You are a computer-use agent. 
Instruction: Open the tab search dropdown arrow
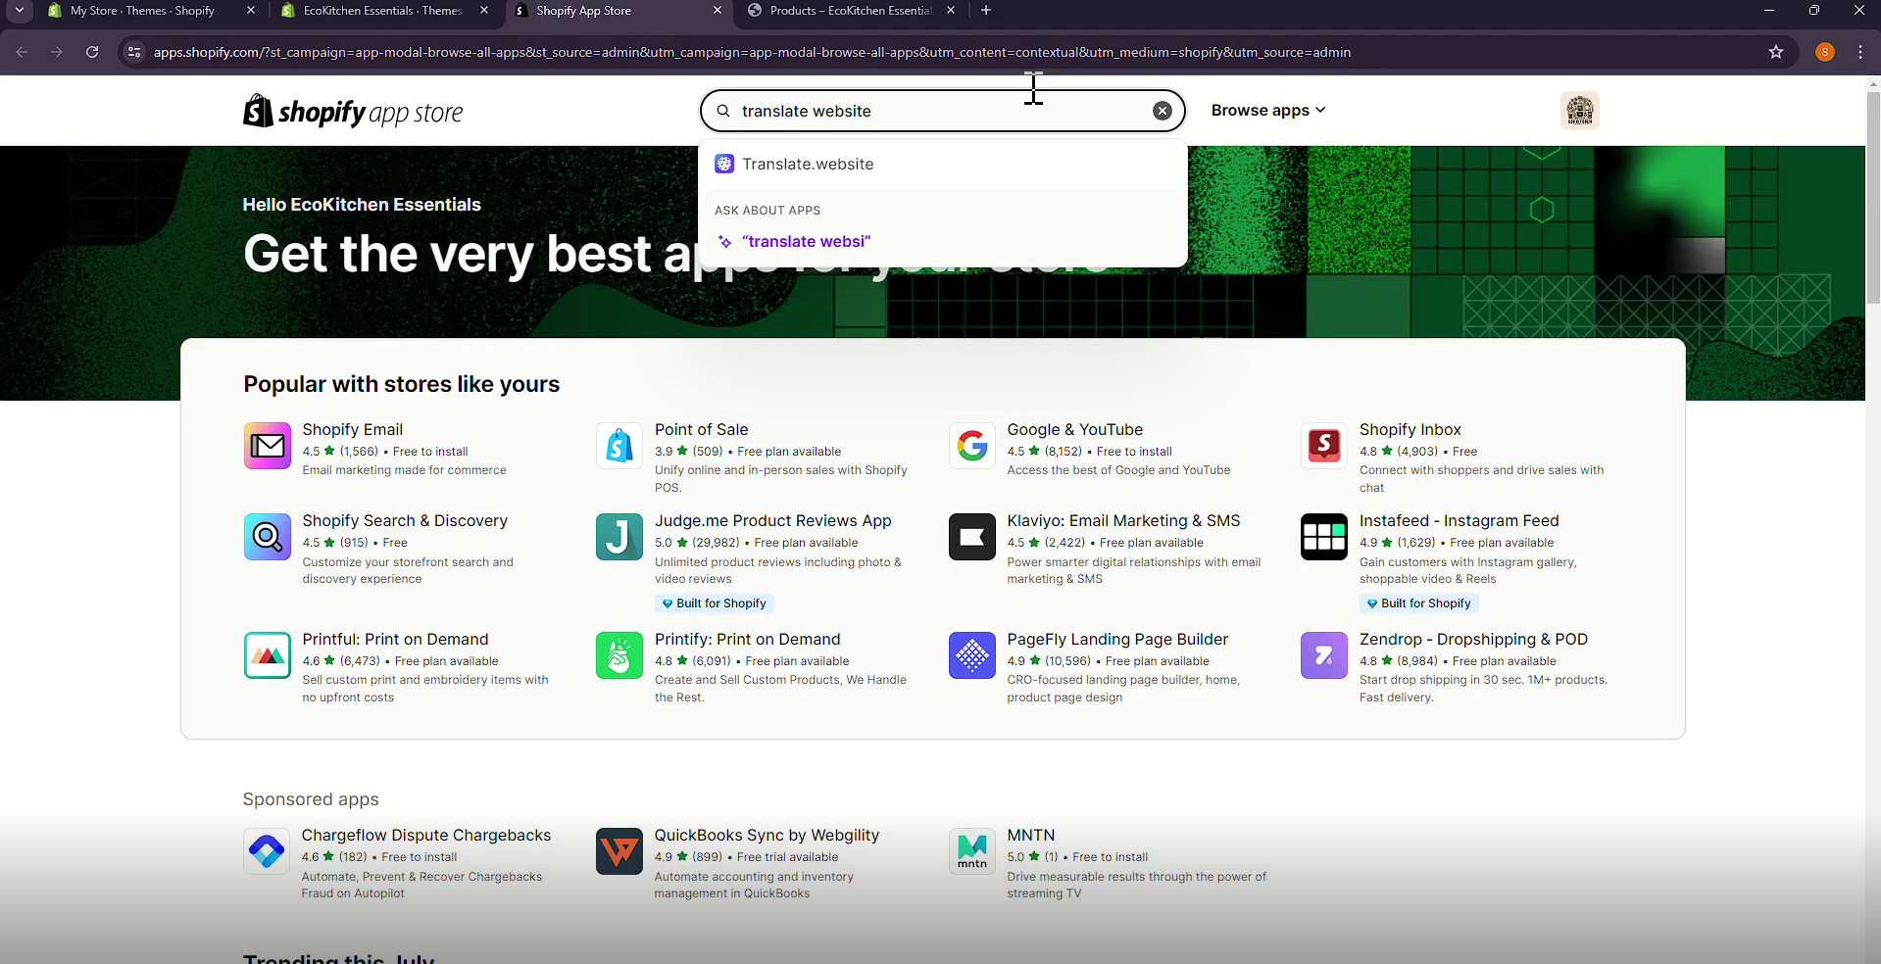pyautogui.click(x=20, y=11)
